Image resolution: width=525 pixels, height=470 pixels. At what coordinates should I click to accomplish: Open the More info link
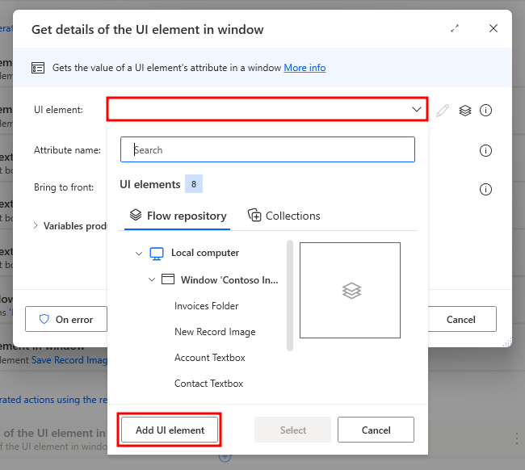tap(304, 68)
